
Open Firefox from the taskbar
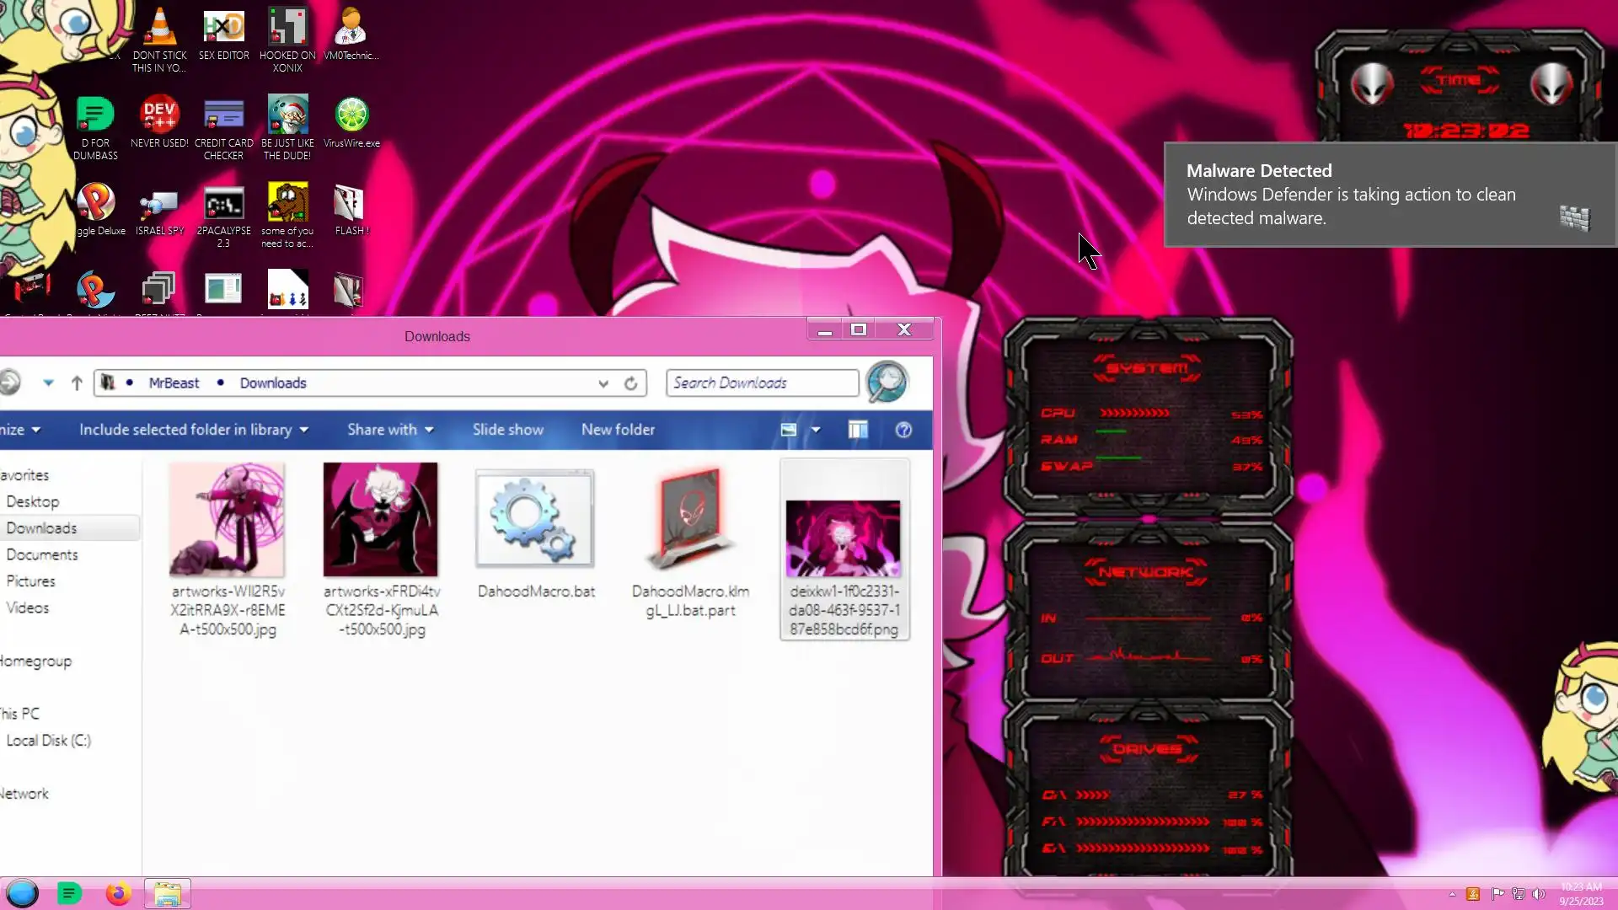click(x=118, y=893)
